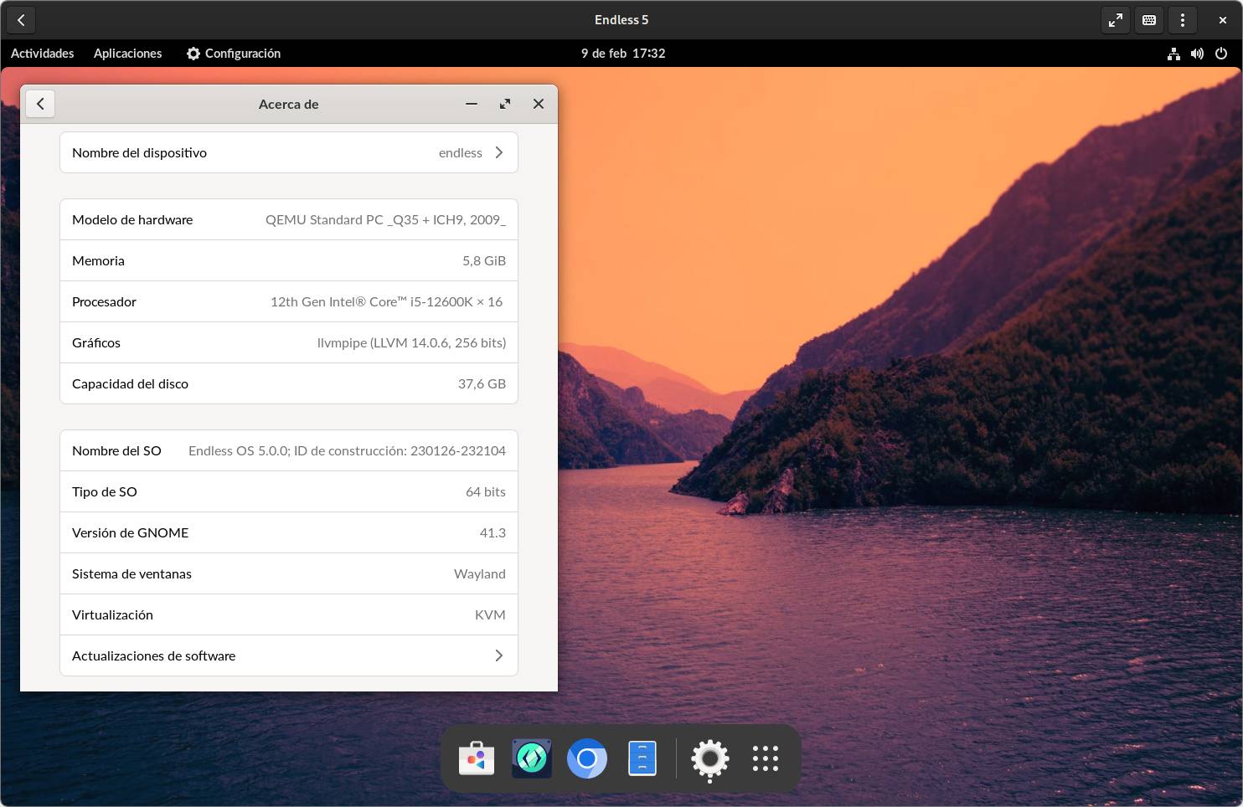The image size is (1243, 807).
Task: Open the Actividades overview
Action: click(43, 54)
